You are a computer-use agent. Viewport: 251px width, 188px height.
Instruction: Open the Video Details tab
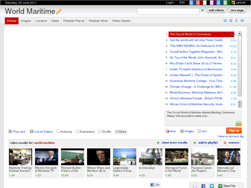(121, 21)
